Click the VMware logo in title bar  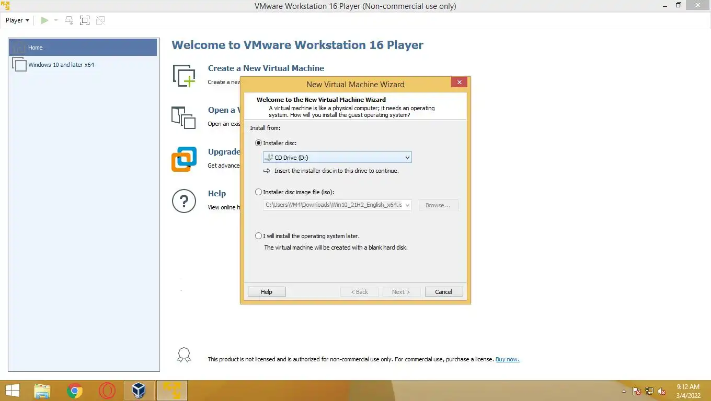point(5,6)
